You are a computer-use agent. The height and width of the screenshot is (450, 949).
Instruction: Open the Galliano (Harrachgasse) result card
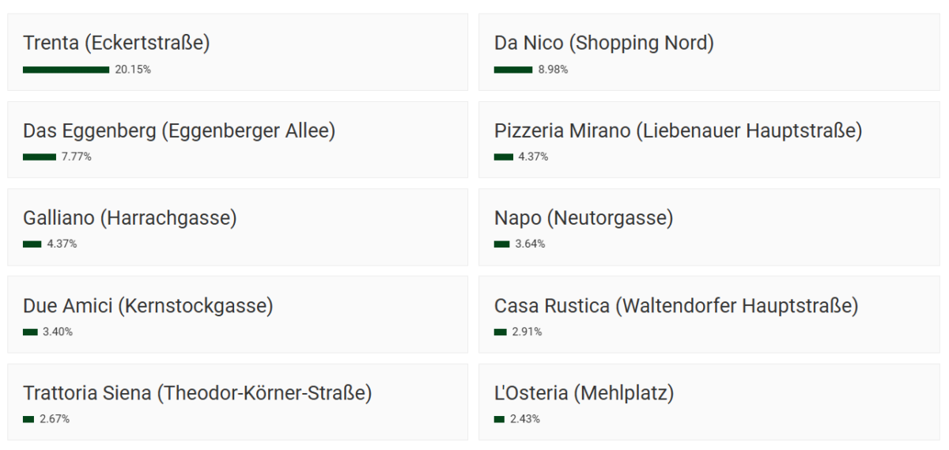(237, 227)
